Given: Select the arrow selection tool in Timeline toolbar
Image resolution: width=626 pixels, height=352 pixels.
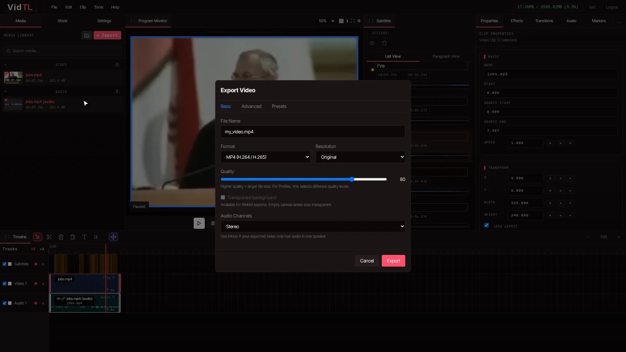Looking at the screenshot, I should [x=37, y=237].
